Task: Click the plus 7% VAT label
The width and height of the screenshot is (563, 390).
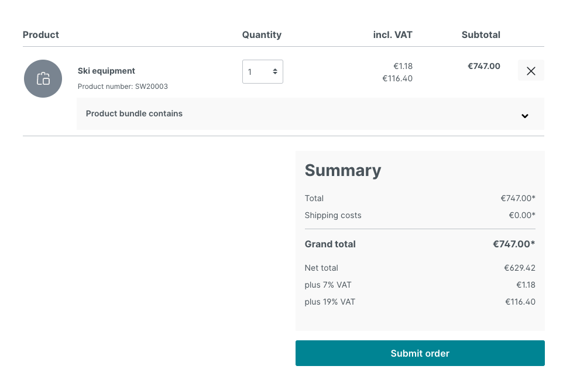Action: (328, 285)
